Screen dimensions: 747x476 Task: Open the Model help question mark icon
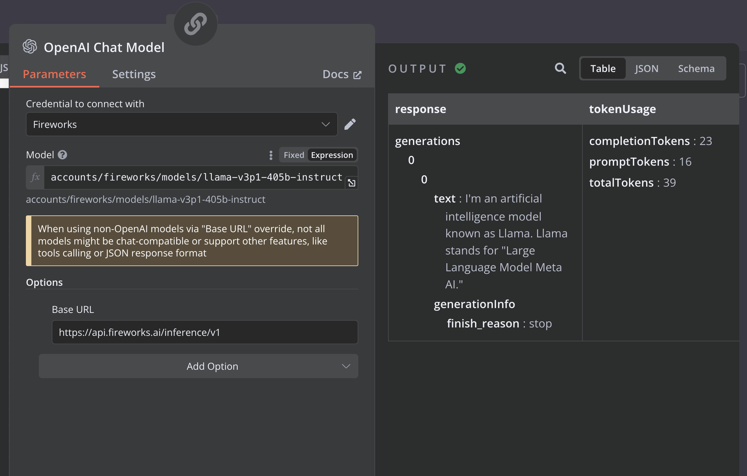click(x=62, y=155)
